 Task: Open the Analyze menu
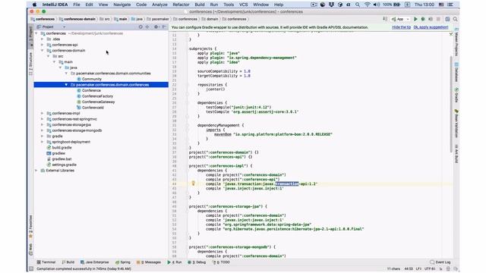[159, 5]
